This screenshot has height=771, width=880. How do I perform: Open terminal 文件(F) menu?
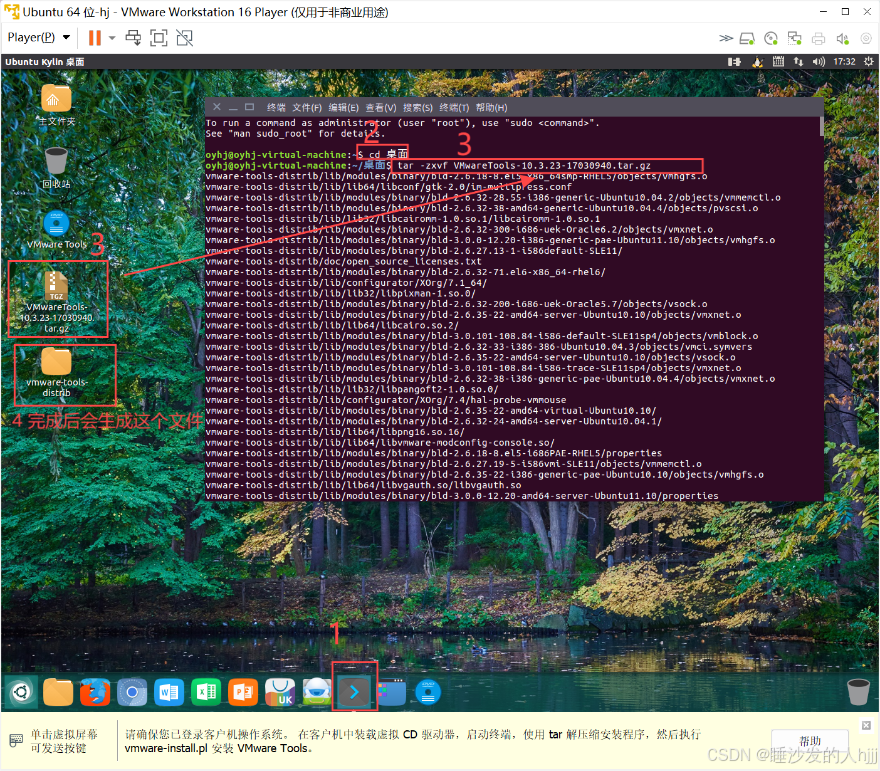pos(306,108)
